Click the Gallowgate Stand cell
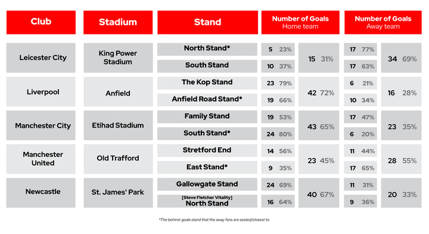429x234 pixels. (x=207, y=184)
